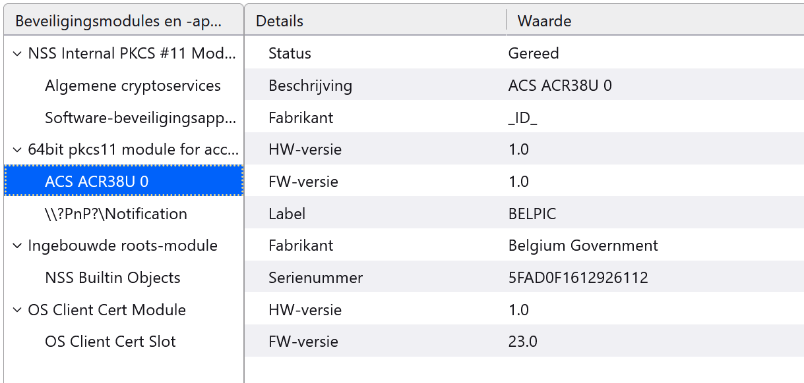
Task: Select OS Client Cert Slot item
Action: tap(110, 342)
